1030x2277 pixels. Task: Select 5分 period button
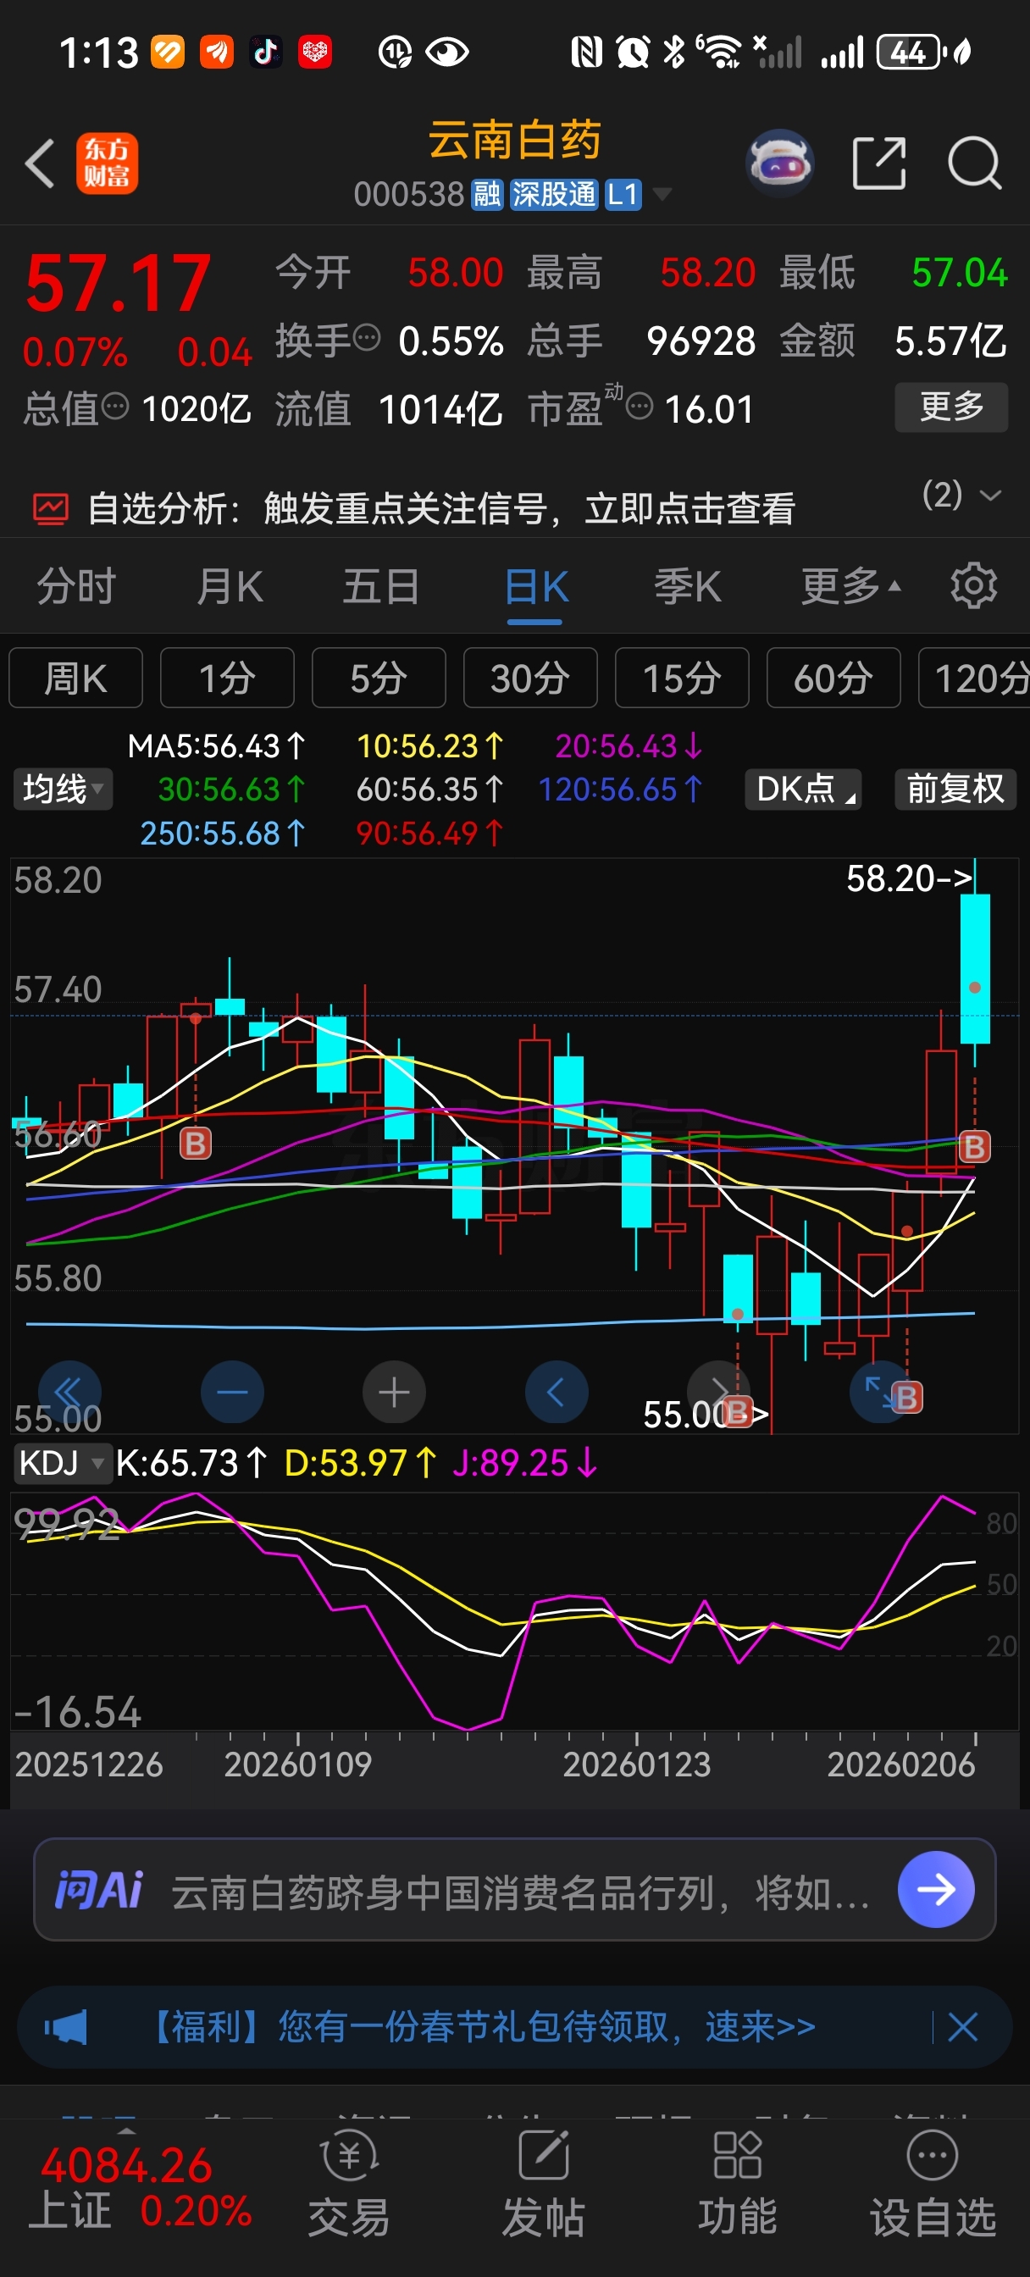click(x=379, y=678)
